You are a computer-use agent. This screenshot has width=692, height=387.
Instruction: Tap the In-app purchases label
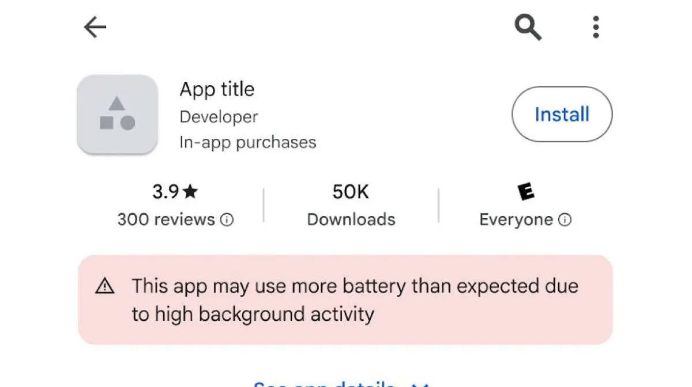[x=247, y=142]
